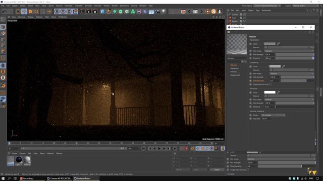Toggle the X axis lock
323x181 pixels.
57,12
